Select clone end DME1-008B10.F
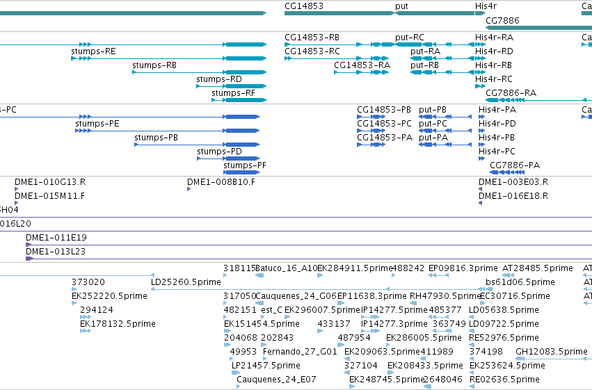The width and height of the screenshot is (592, 390). coord(189,189)
